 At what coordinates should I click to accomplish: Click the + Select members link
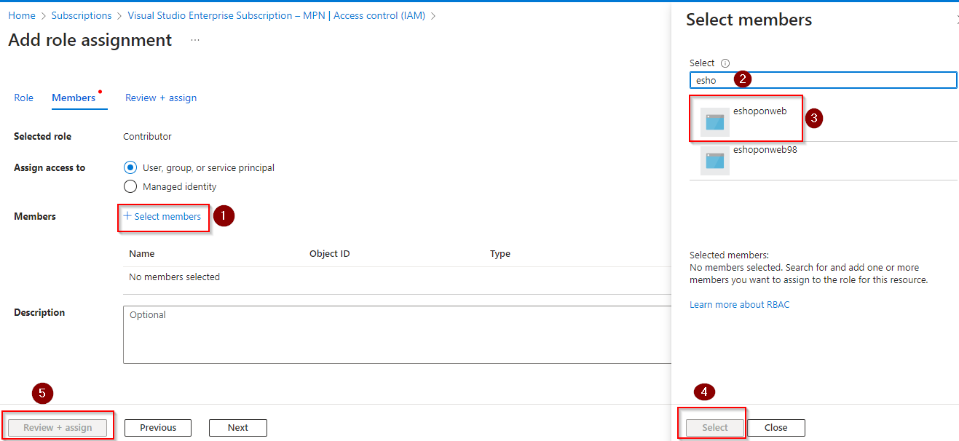162,216
